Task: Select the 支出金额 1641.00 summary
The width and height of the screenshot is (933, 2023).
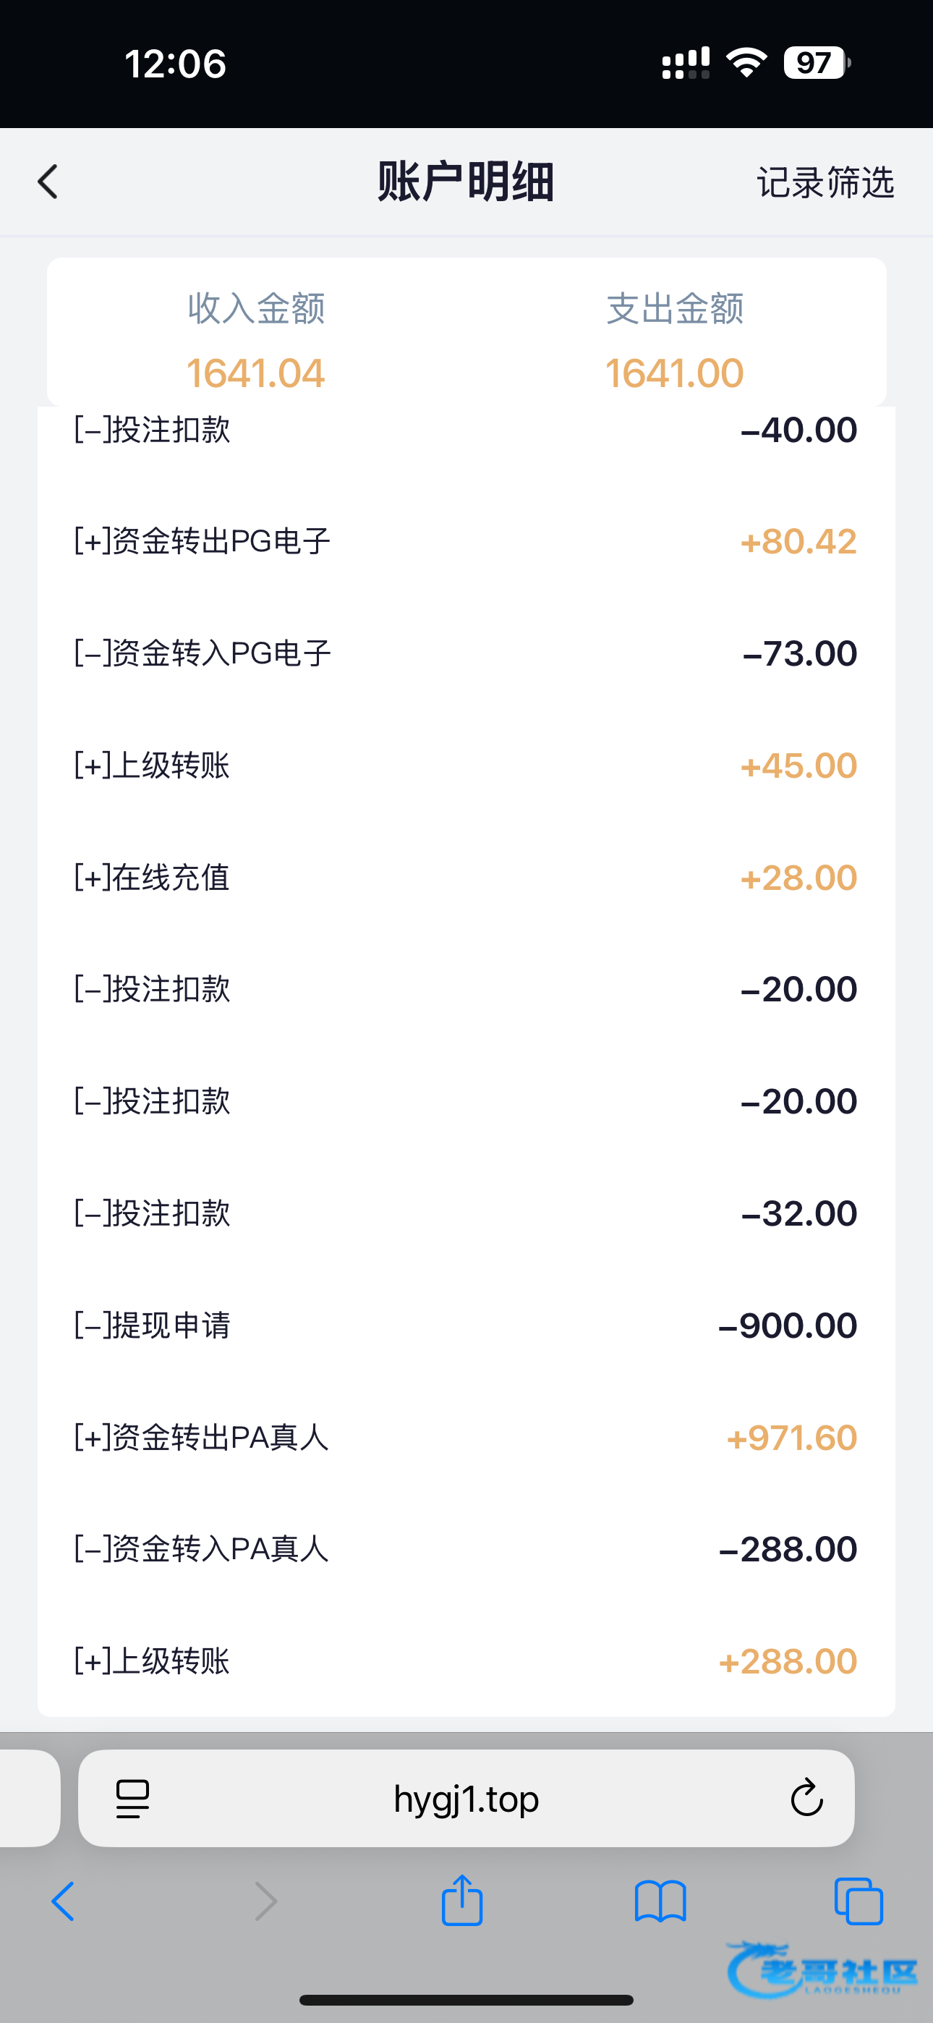Action: pyautogui.click(x=675, y=340)
